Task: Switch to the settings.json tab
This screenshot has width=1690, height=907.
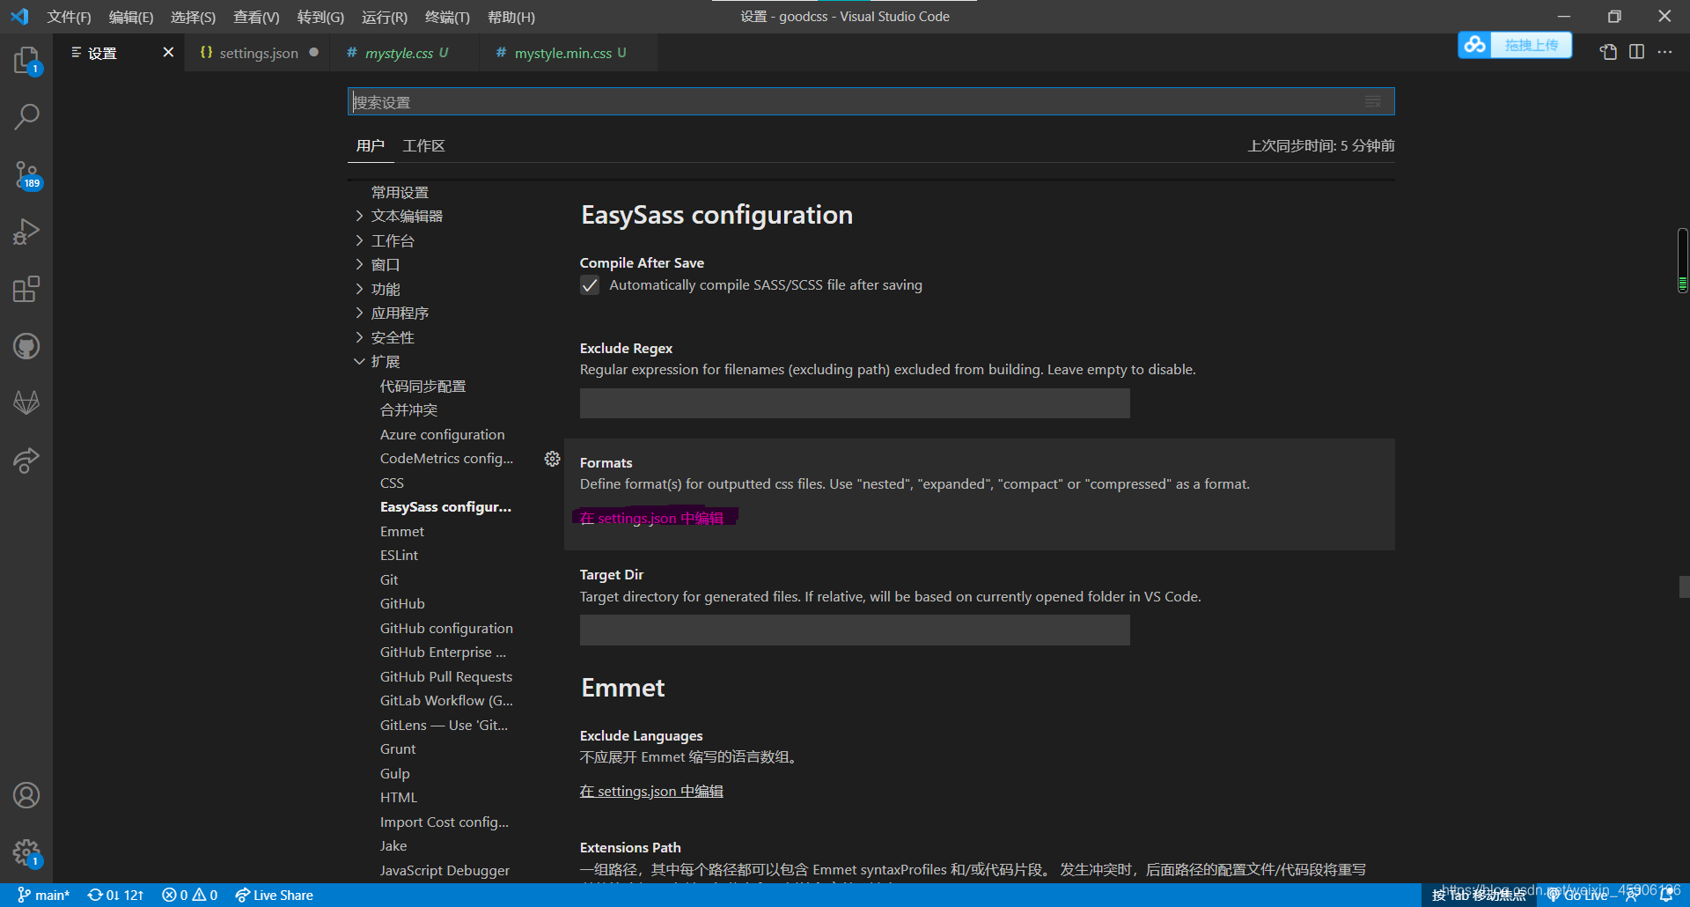Action: pos(258,53)
